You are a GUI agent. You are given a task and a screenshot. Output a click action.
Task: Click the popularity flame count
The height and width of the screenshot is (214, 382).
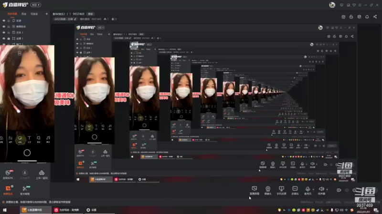(x=106, y=19)
